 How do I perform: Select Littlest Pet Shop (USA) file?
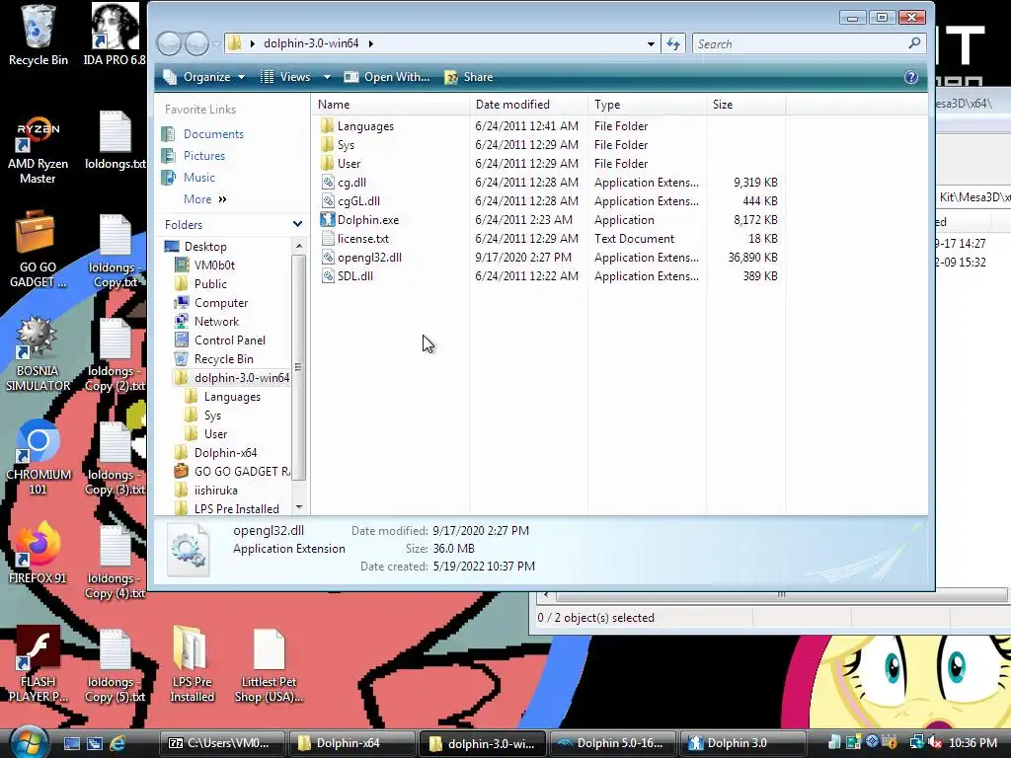tap(269, 665)
